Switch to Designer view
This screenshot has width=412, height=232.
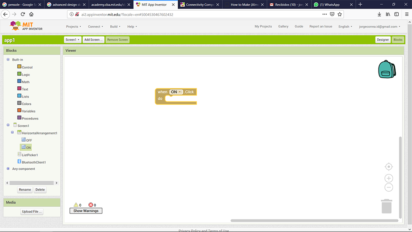click(x=383, y=40)
